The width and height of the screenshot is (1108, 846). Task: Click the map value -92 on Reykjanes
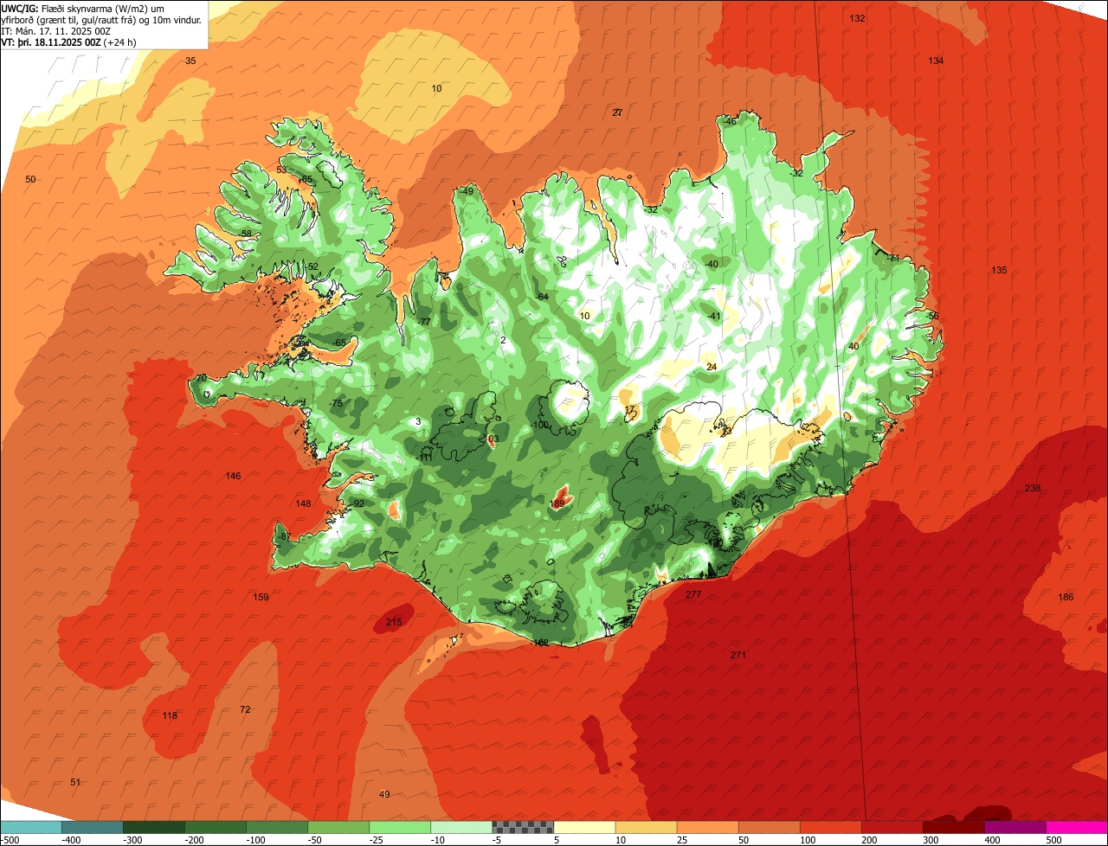tap(358, 504)
